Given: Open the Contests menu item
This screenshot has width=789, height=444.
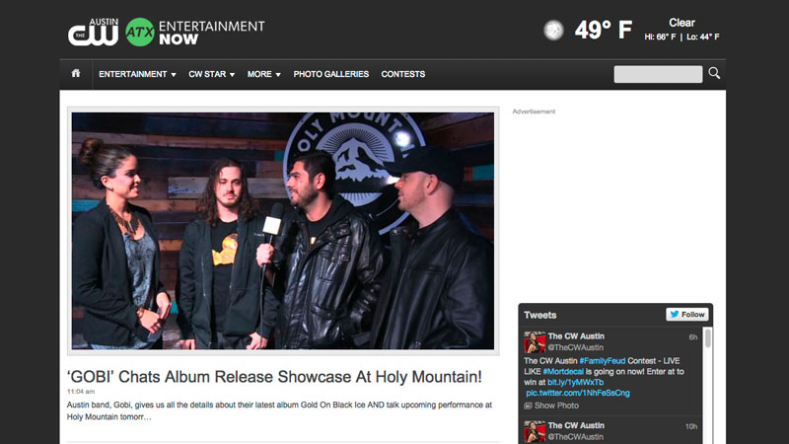Looking at the screenshot, I should click(x=403, y=74).
